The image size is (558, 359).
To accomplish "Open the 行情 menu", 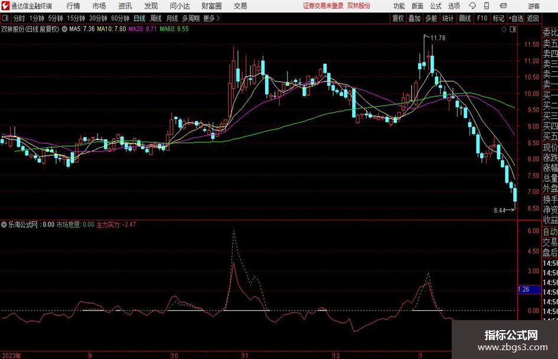I will click(73, 6).
